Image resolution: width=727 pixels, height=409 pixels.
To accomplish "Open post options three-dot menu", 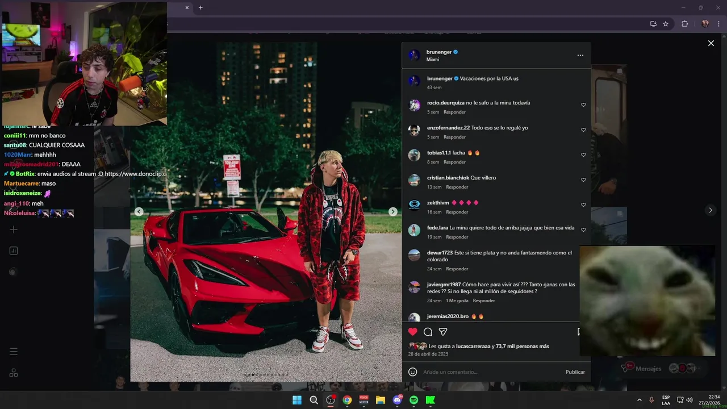I will click(x=580, y=56).
